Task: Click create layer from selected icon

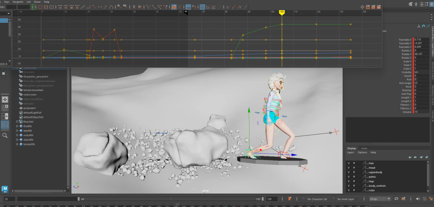Action: 426,157
